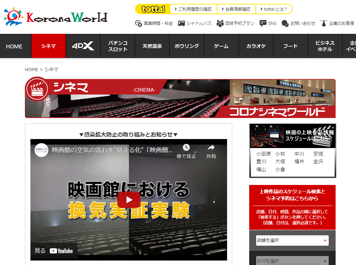The image size is (356, 265).
Task: Click the シャトルバス bus icon
Action: (x=181, y=23)
